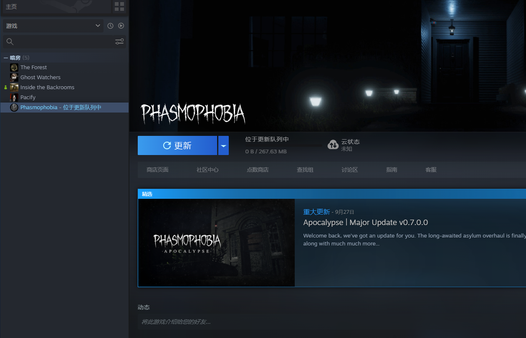Open recent activity clock icon

[110, 26]
